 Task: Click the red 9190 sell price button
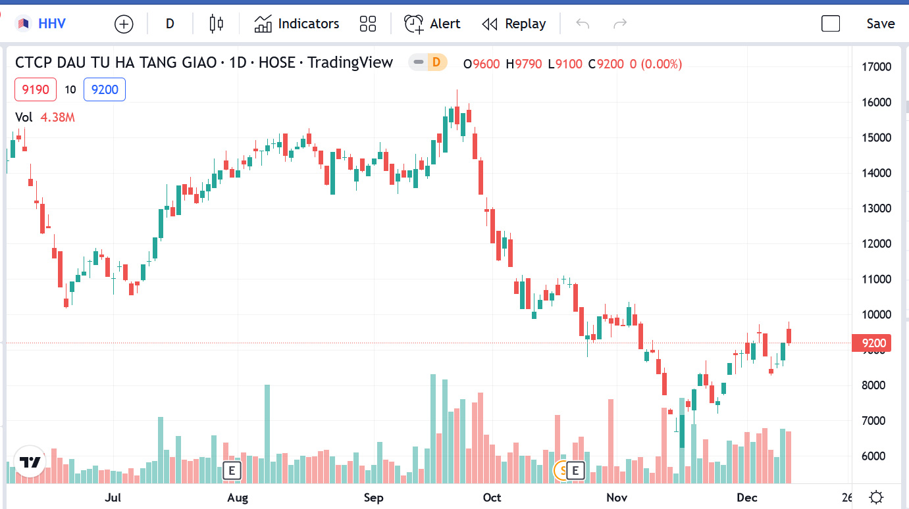pos(36,89)
